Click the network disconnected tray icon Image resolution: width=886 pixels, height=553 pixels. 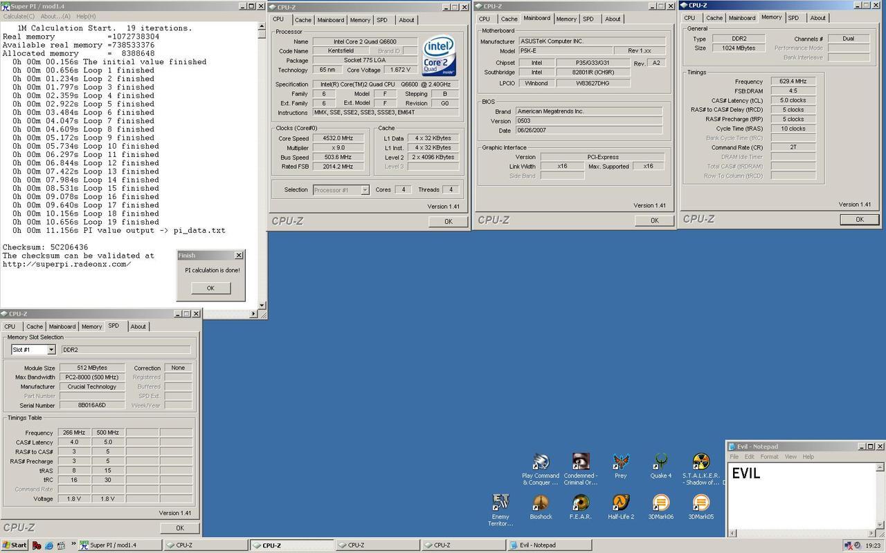point(847,545)
